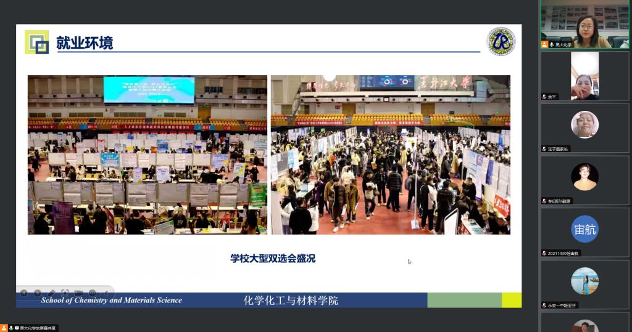Click the university emblem logo on the slide
The width and height of the screenshot is (632, 332).
coord(501,41)
